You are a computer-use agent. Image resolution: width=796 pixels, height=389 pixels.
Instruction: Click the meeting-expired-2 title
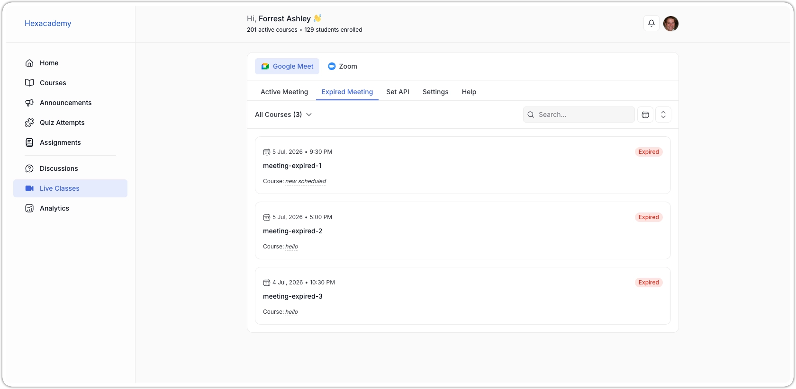(293, 231)
